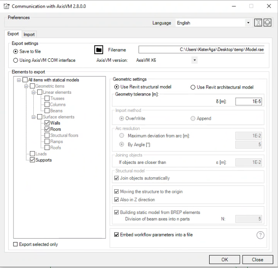Minimize the Communication with AxisVM window
278x268 pixels.
coord(234,6)
